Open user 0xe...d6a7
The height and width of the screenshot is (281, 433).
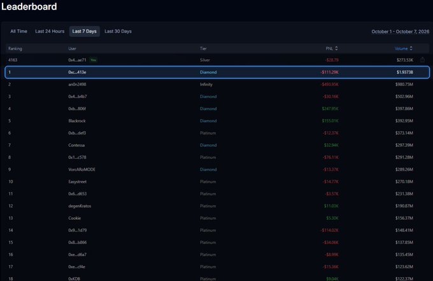tap(77, 254)
